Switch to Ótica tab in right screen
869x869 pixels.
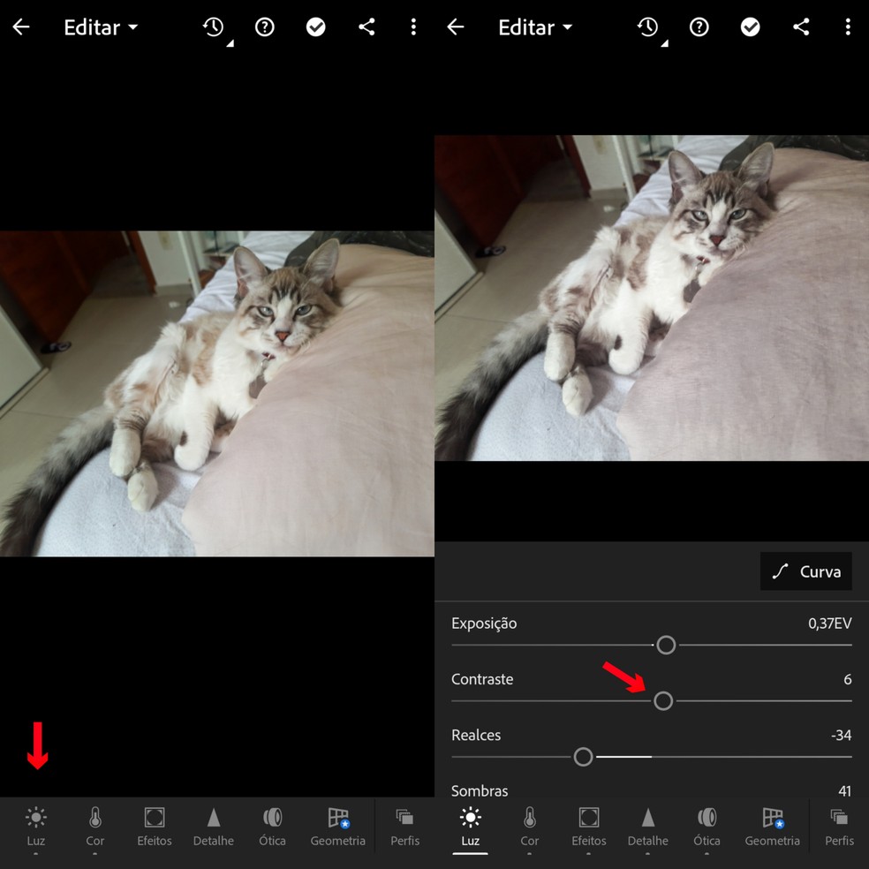coord(707,827)
